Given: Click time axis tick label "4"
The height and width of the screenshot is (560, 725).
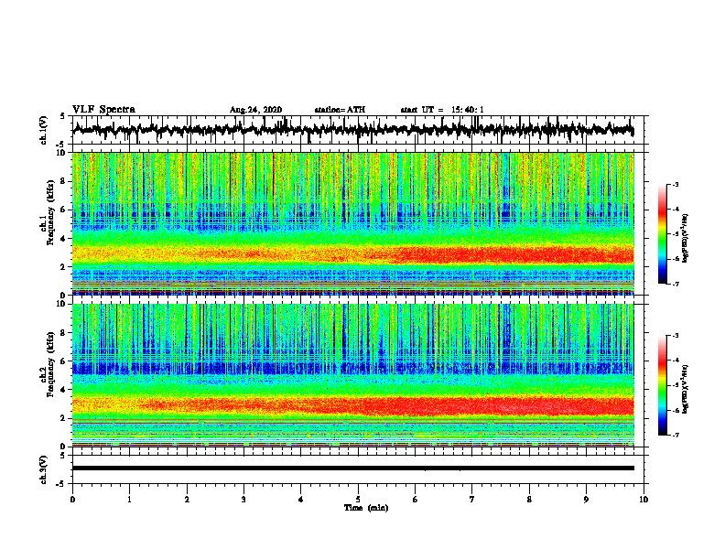Looking at the screenshot, I should click(x=301, y=500).
